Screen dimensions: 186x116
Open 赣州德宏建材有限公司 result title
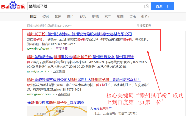pyautogui.click(x=79, y=34)
